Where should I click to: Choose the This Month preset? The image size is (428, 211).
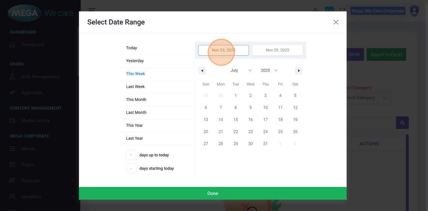pos(136,100)
